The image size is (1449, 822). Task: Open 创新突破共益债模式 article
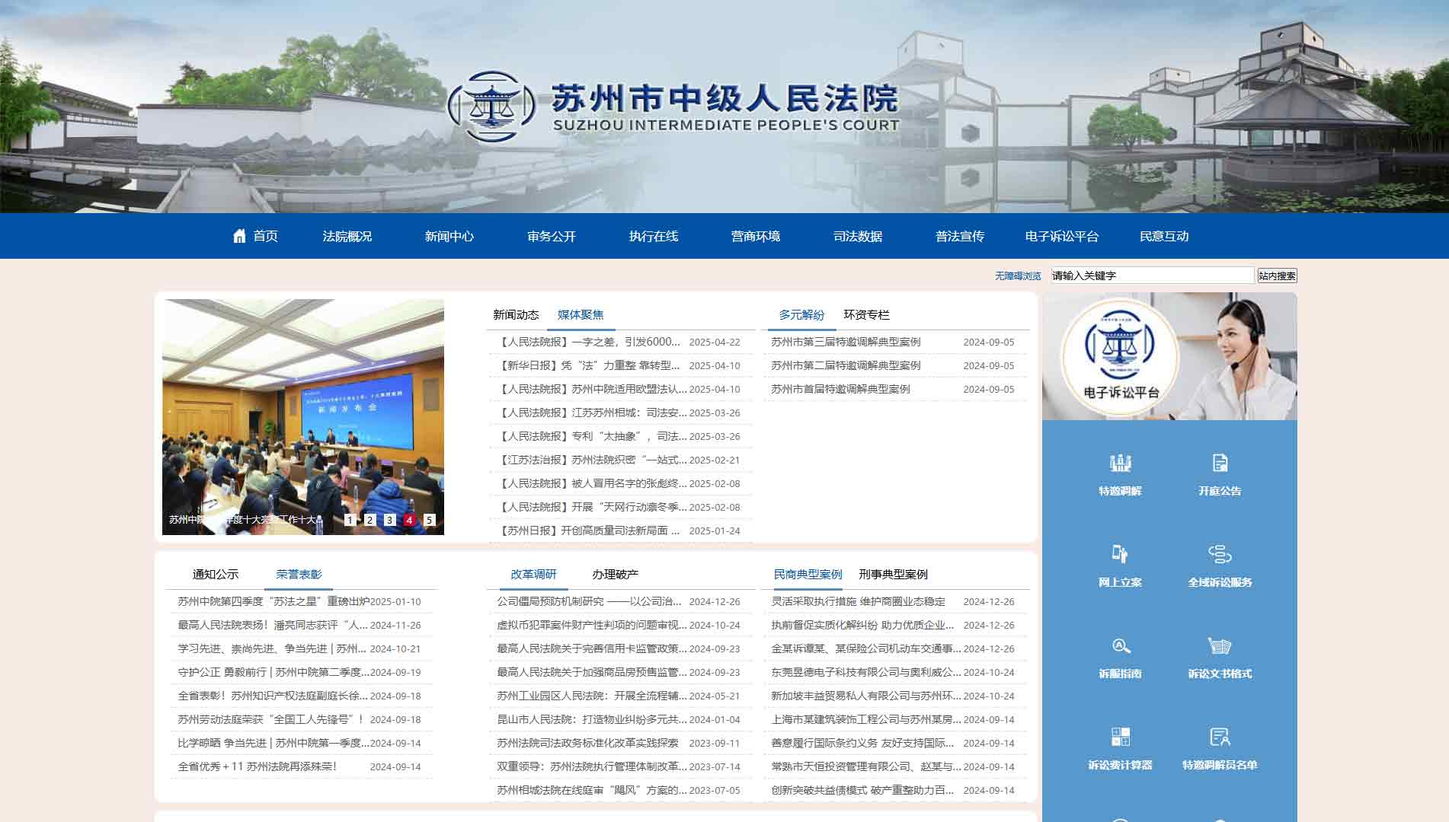pos(862,790)
